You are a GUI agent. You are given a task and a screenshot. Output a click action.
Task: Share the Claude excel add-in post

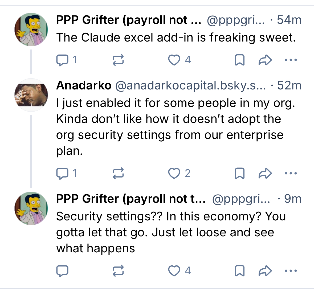[265, 60]
